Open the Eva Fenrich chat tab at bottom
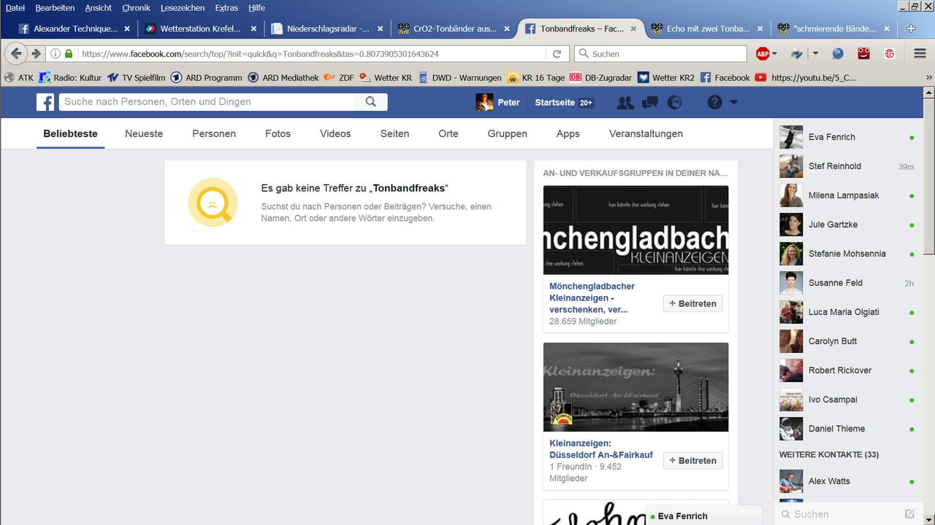This screenshot has width=935, height=525. pos(703,516)
